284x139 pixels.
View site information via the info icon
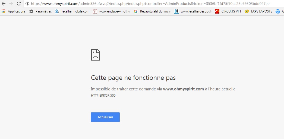point(27,4)
